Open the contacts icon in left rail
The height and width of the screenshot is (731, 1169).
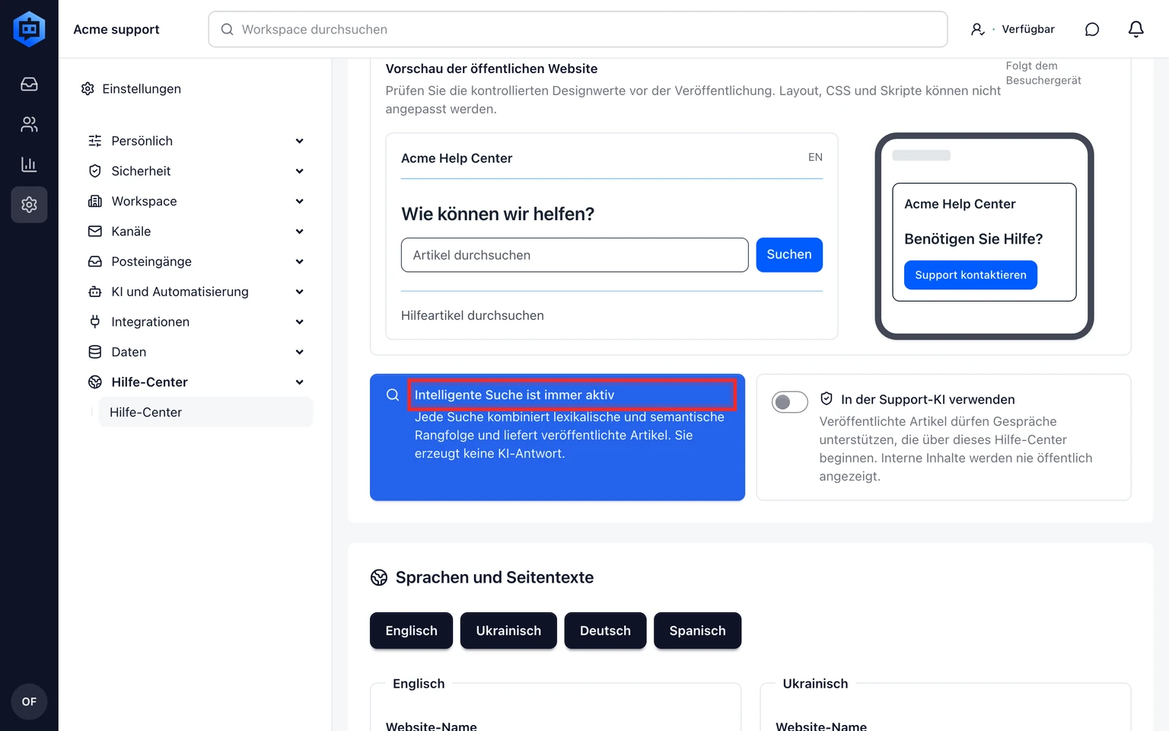click(29, 124)
